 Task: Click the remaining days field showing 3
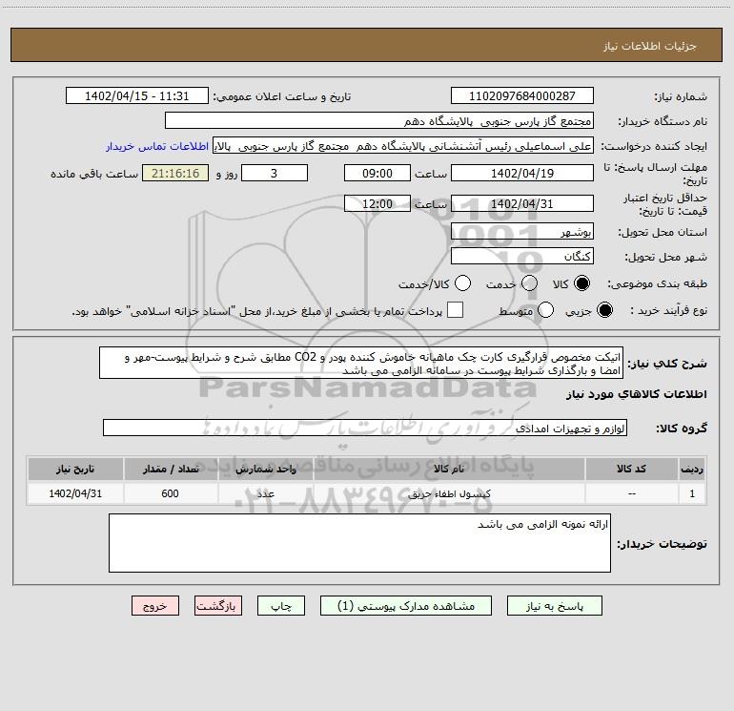[275, 174]
